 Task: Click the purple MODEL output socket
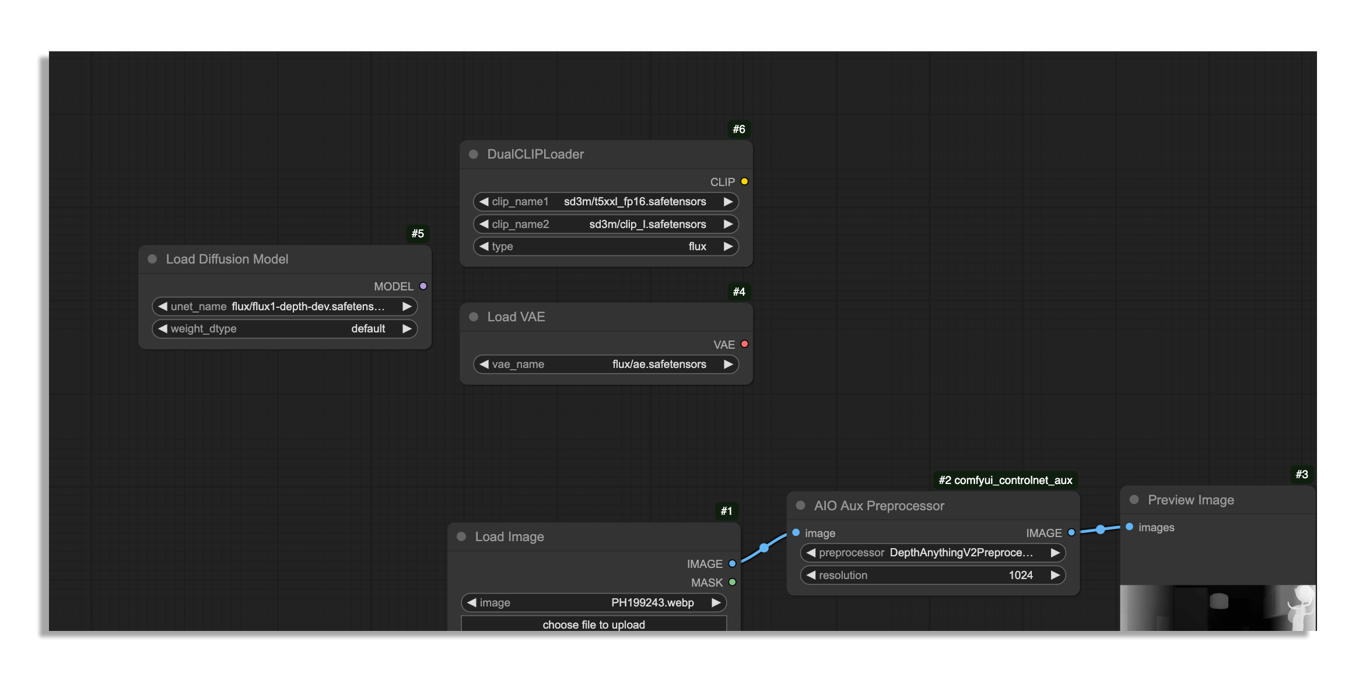click(423, 286)
